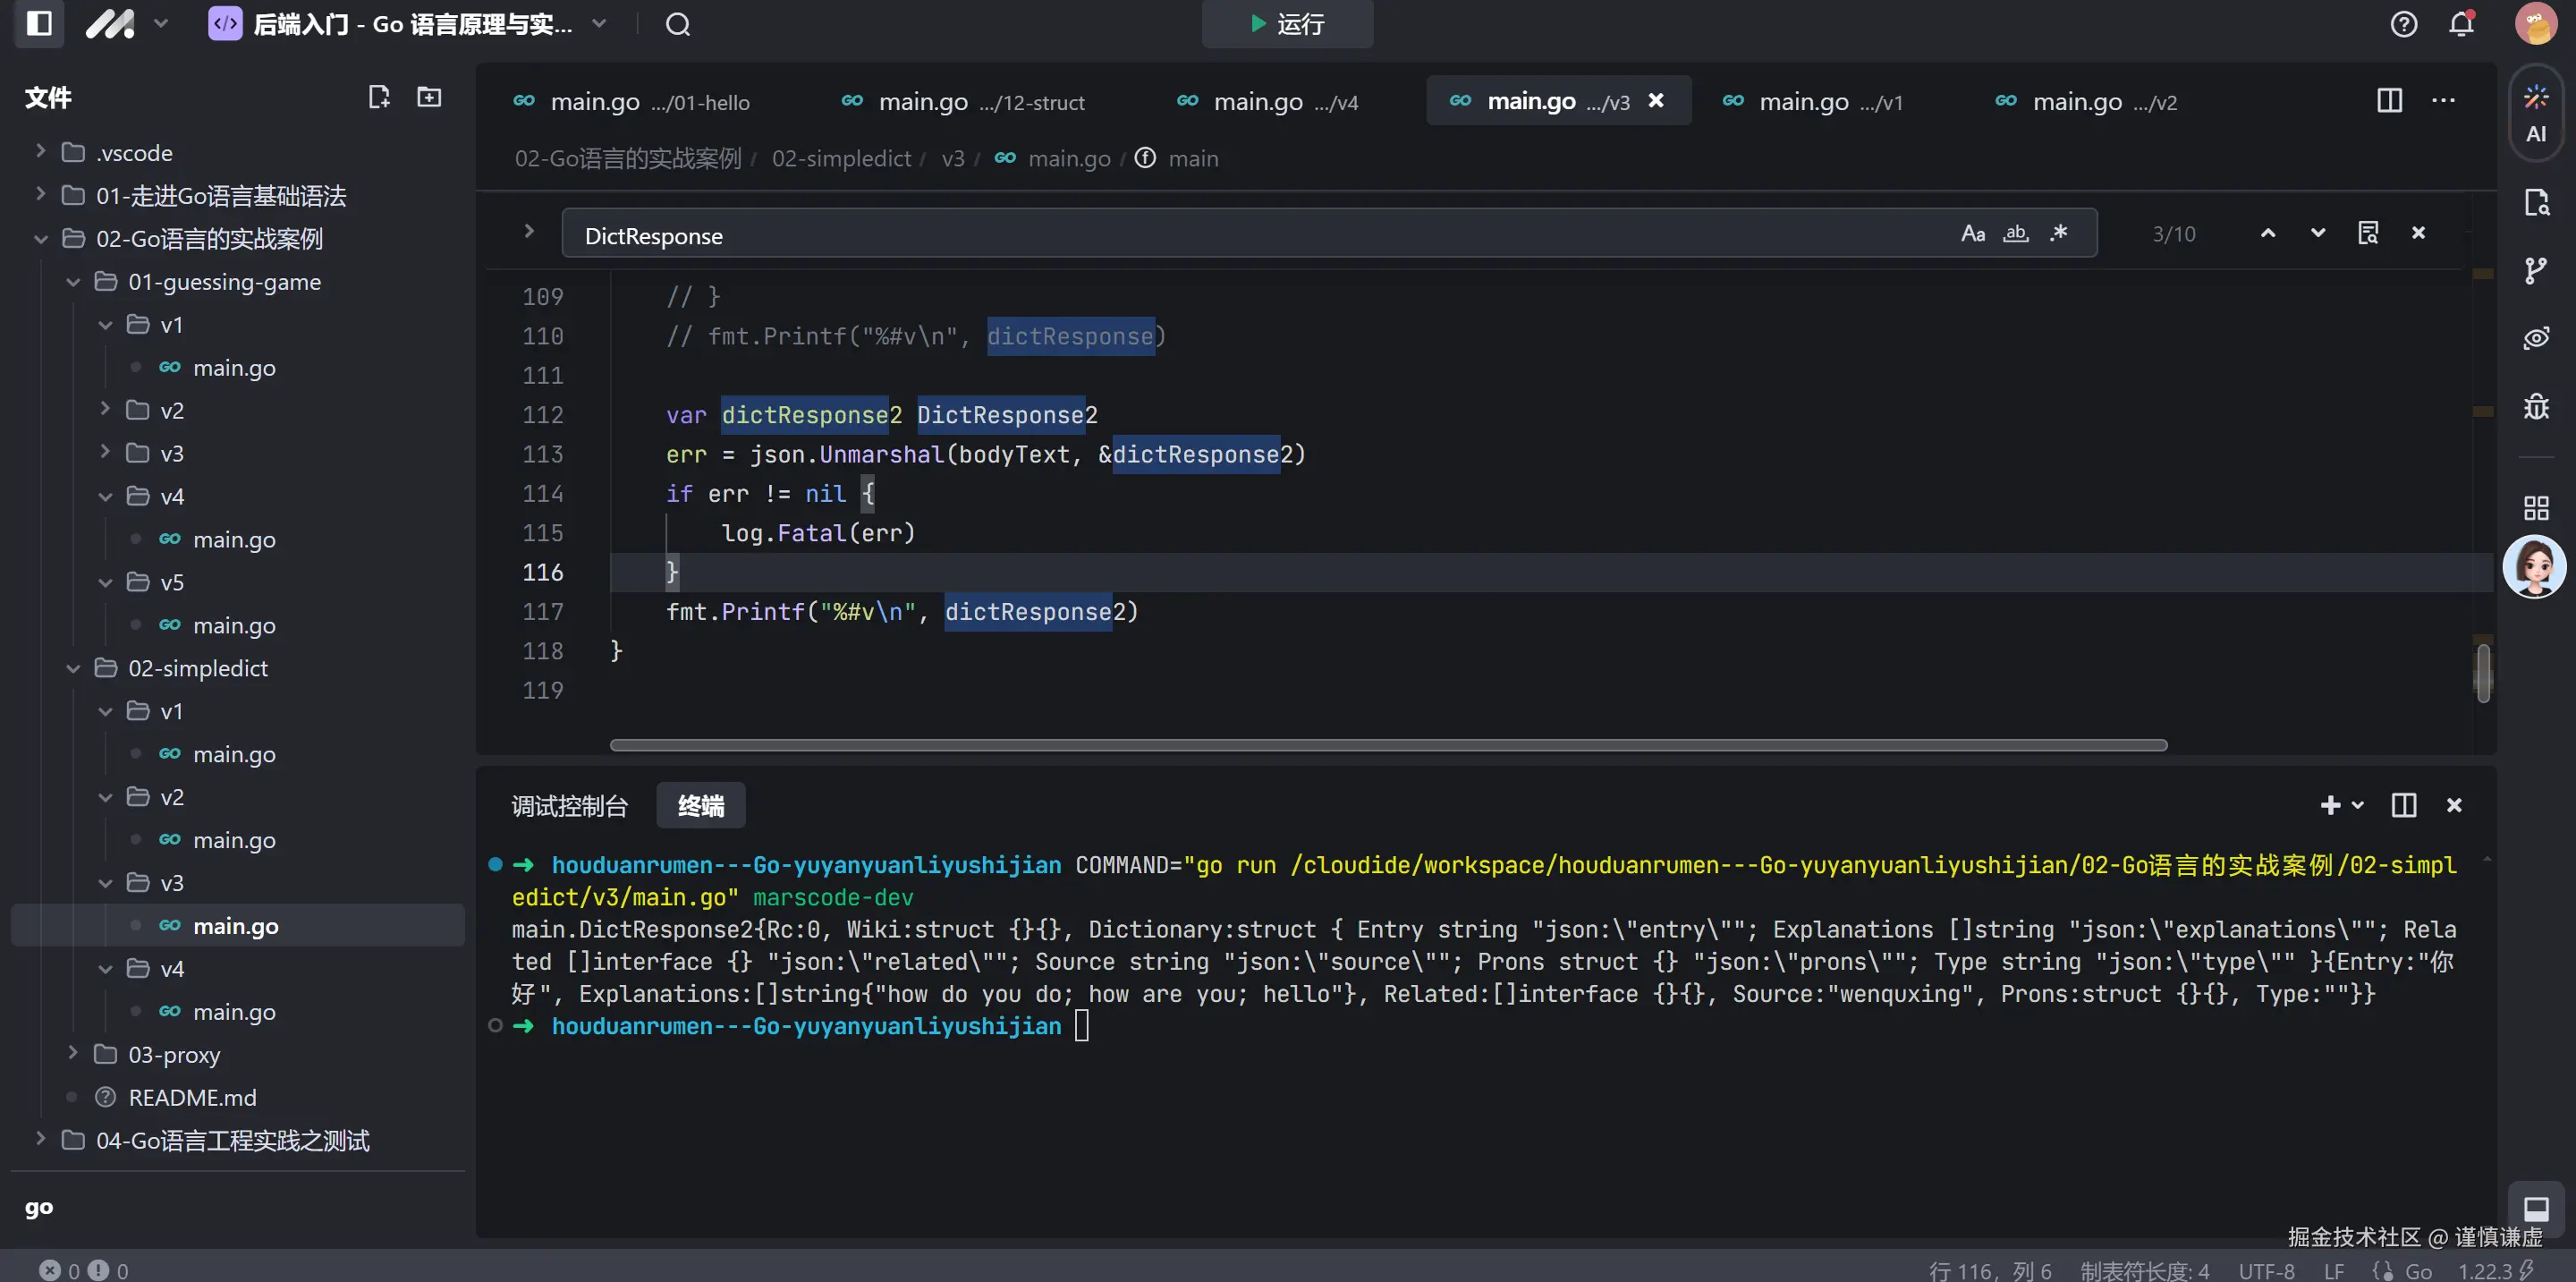Click the new folder icon in explorer
The height and width of the screenshot is (1282, 2576).
(429, 97)
